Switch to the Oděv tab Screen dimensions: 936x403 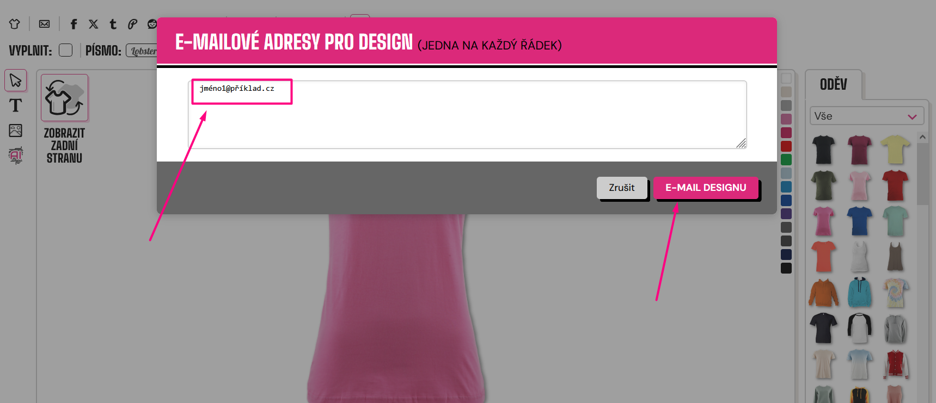(833, 84)
